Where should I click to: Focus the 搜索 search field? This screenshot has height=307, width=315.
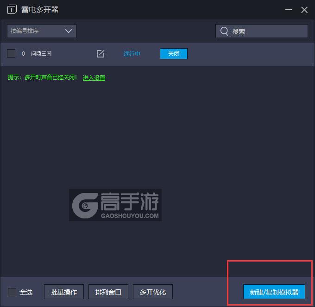tap(262, 31)
